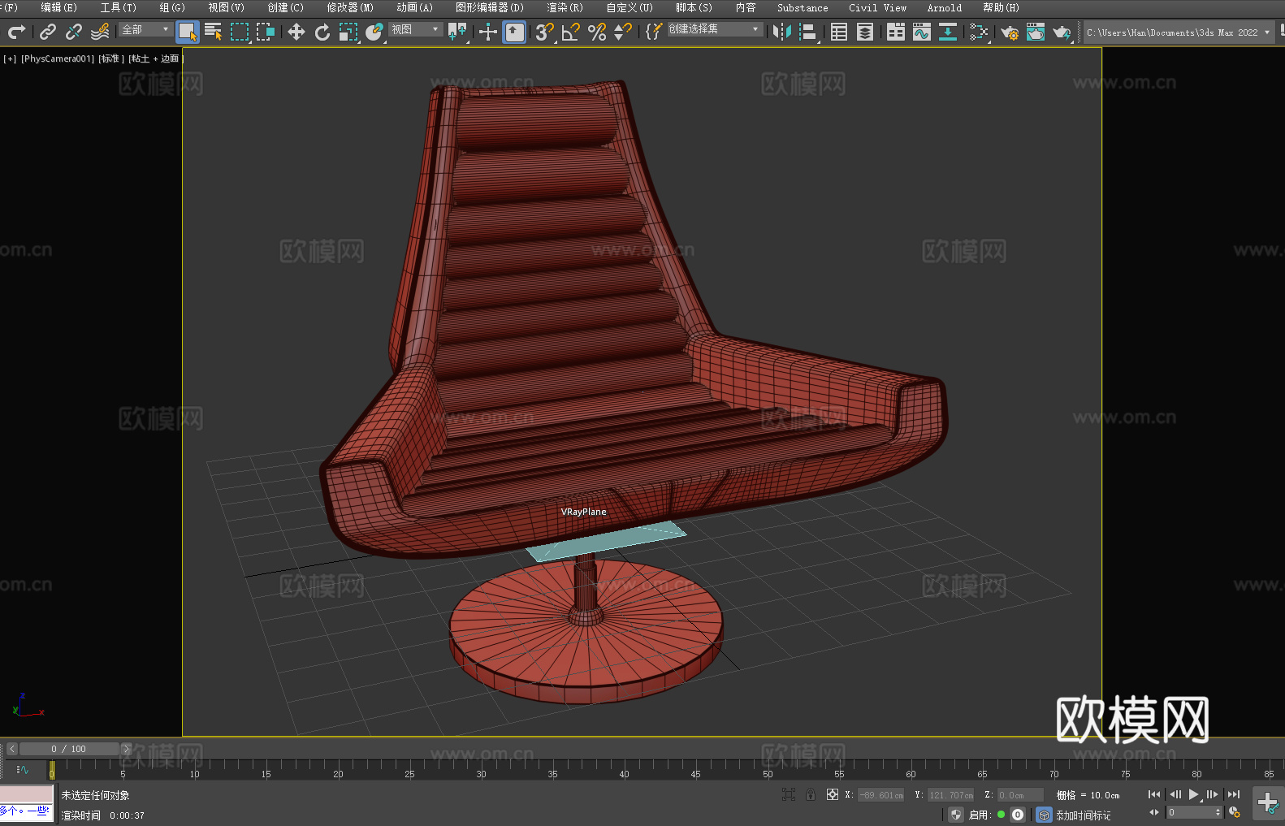The image size is (1285, 826).
Task: Step to next frame
Action: pos(1213,794)
